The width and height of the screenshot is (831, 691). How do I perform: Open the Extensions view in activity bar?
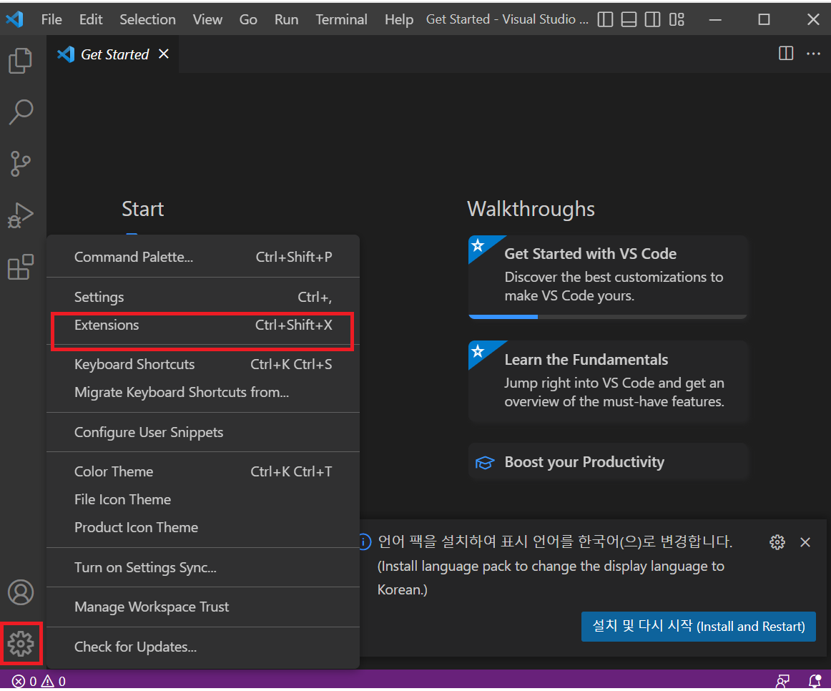click(x=21, y=267)
